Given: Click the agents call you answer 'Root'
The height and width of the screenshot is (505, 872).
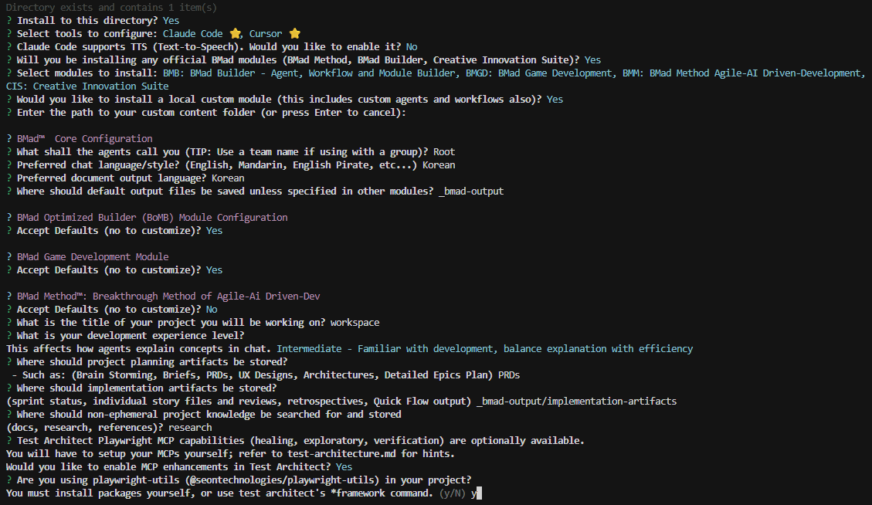Looking at the screenshot, I should pos(444,152).
